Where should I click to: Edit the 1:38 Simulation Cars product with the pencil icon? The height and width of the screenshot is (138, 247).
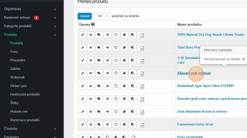83,60
